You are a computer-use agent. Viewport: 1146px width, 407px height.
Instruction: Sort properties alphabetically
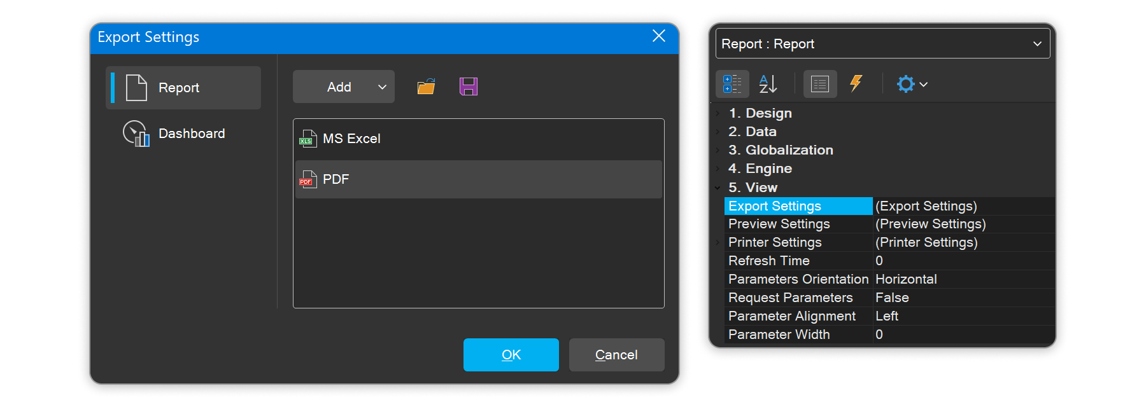pos(768,84)
